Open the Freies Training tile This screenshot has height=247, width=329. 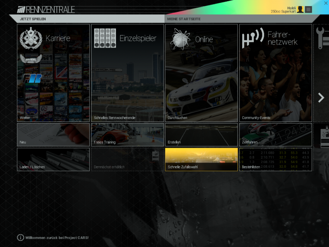tap(127, 135)
